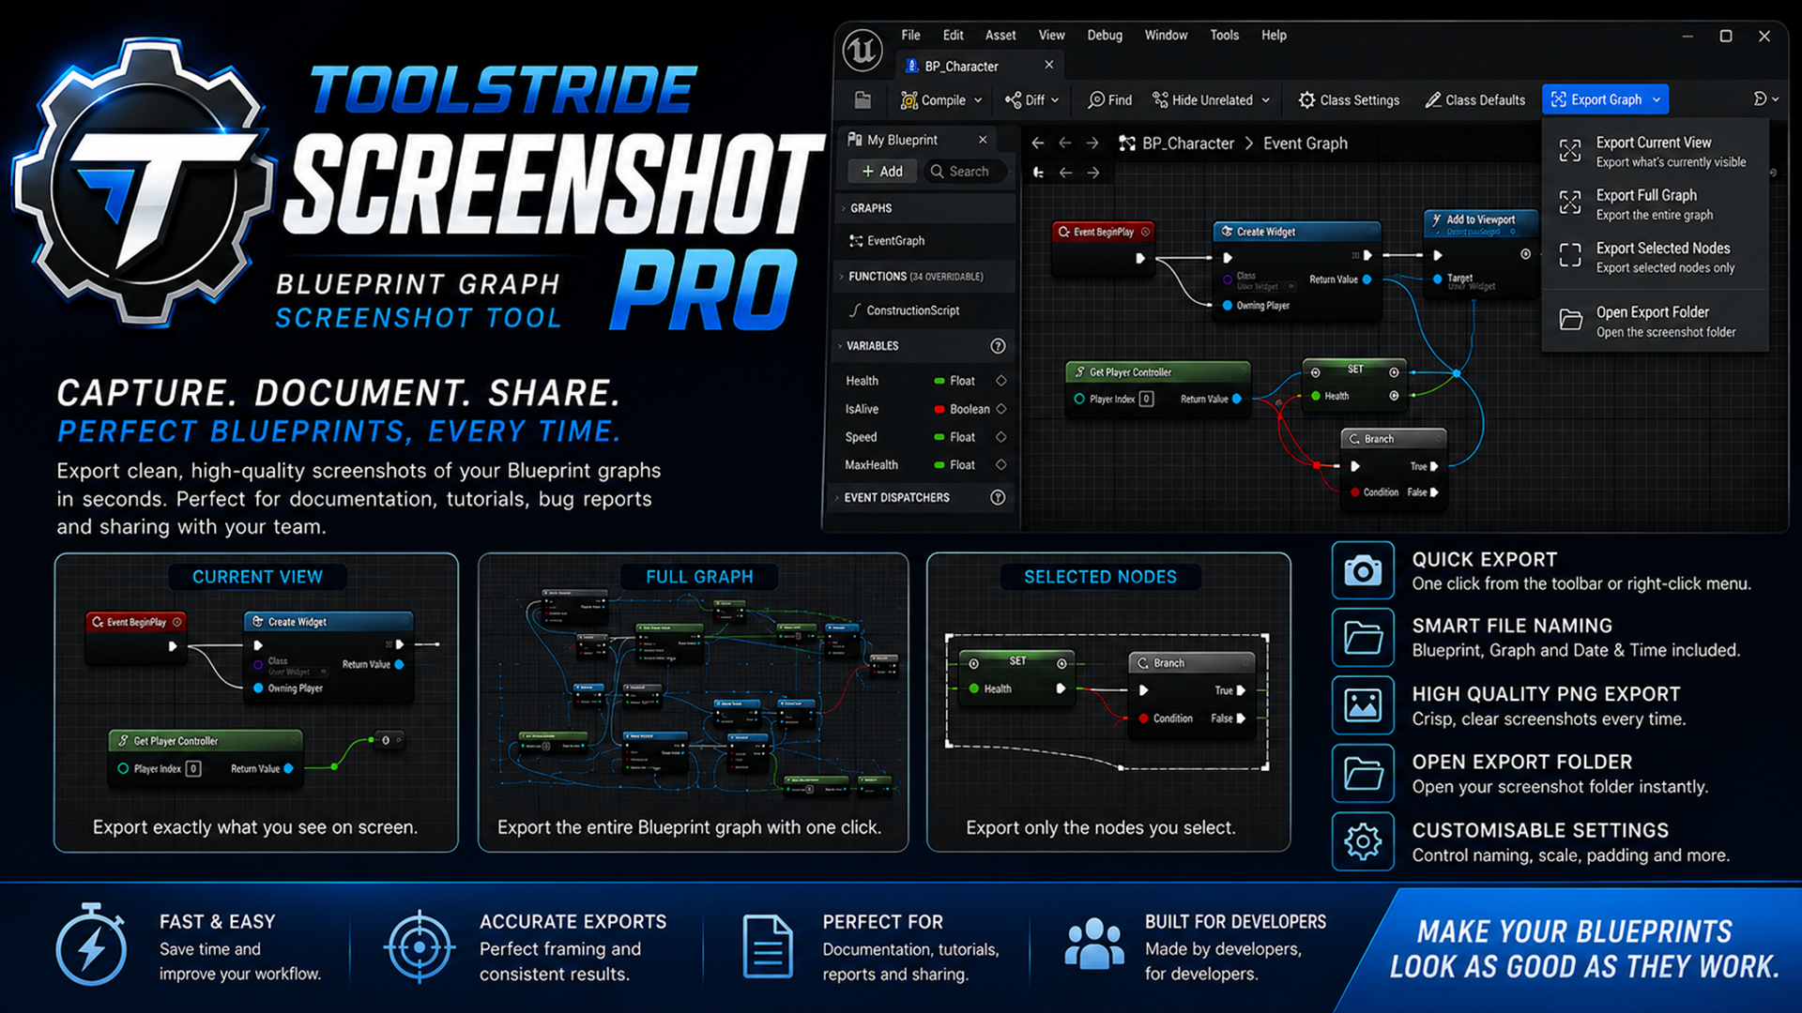This screenshot has width=1802, height=1013.
Task: Close the BP_Character tab
Action: pos(1049,65)
